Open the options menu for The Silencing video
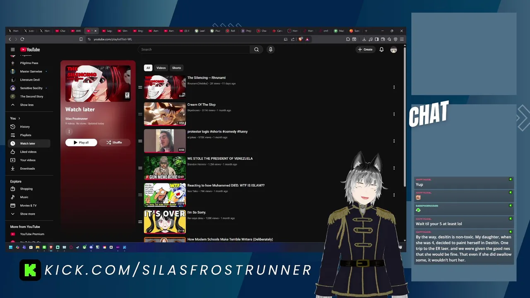This screenshot has width=530, height=298. (x=394, y=87)
